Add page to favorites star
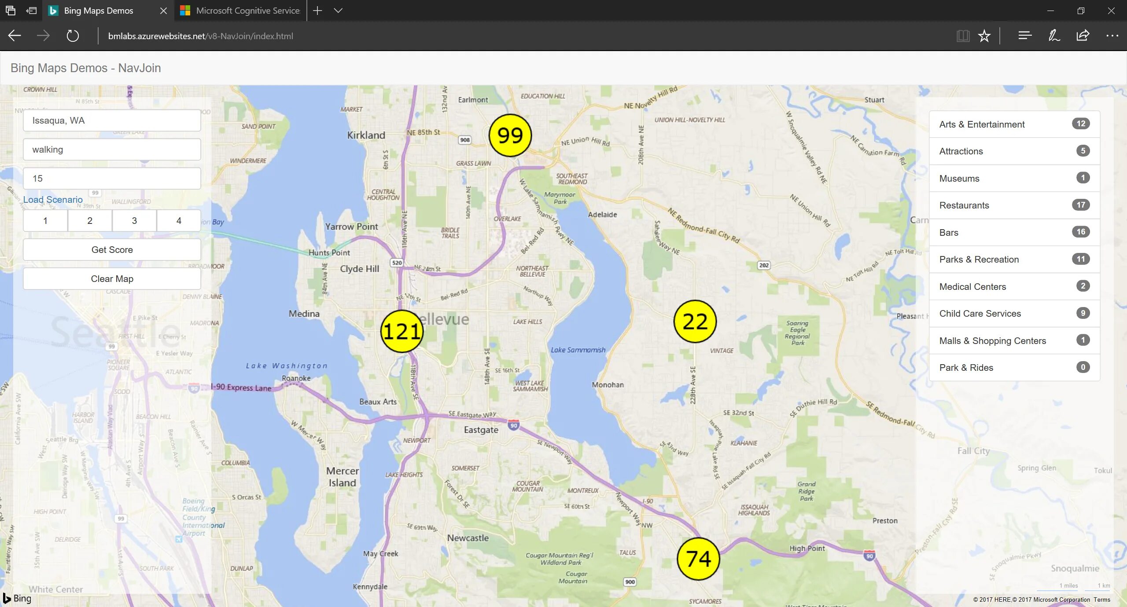This screenshot has width=1127, height=607. (984, 36)
